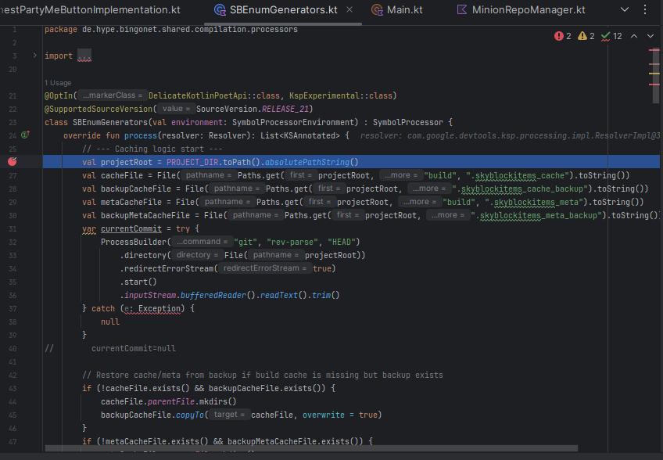Screen dimensions: 663x460
Task: Expand the folded import block
Action: [x=34, y=56]
